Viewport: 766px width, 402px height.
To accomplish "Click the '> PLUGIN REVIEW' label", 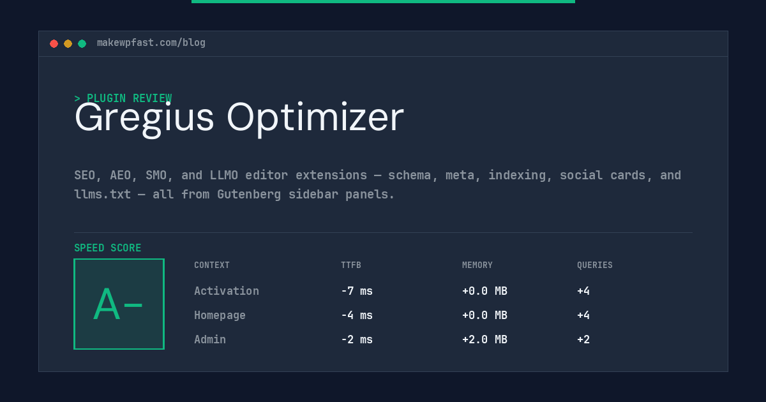I will pyautogui.click(x=123, y=98).
